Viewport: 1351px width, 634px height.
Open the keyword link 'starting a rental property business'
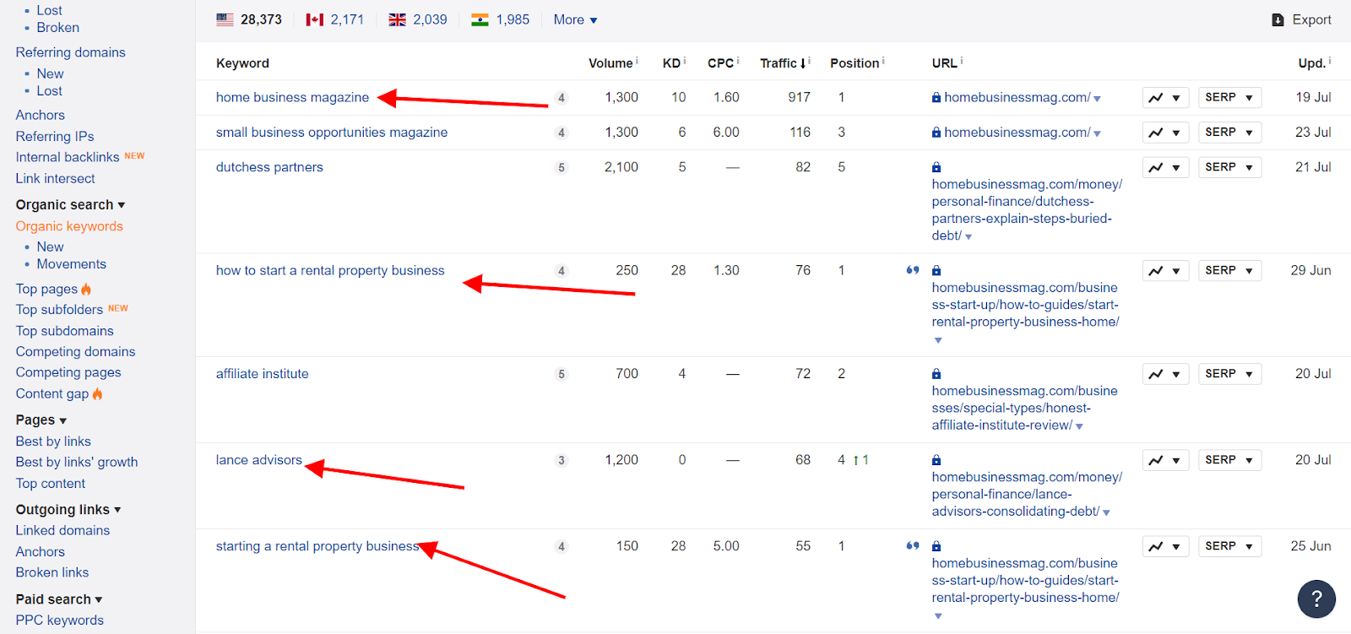point(317,546)
